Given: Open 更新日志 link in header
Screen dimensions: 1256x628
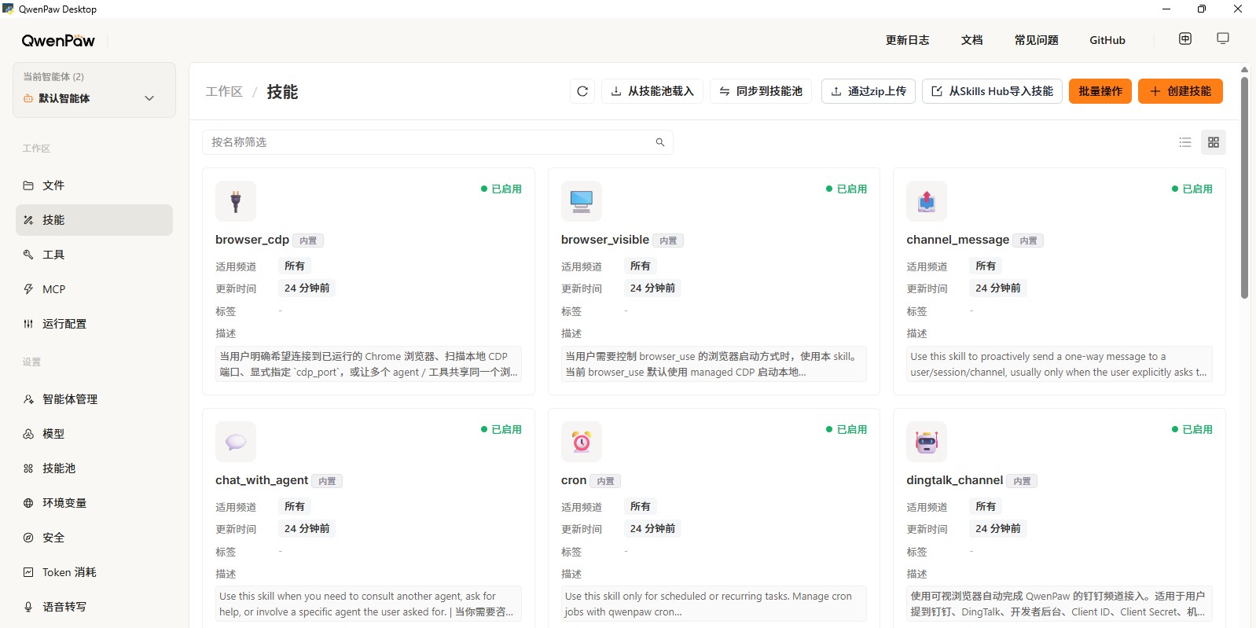Looking at the screenshot, I should point(908,40).
